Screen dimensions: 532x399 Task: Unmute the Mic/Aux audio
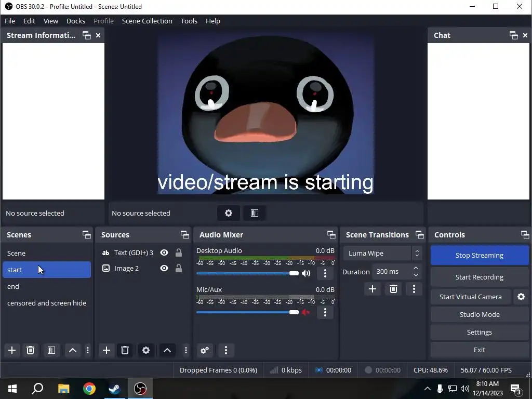[x=306, y=312]
